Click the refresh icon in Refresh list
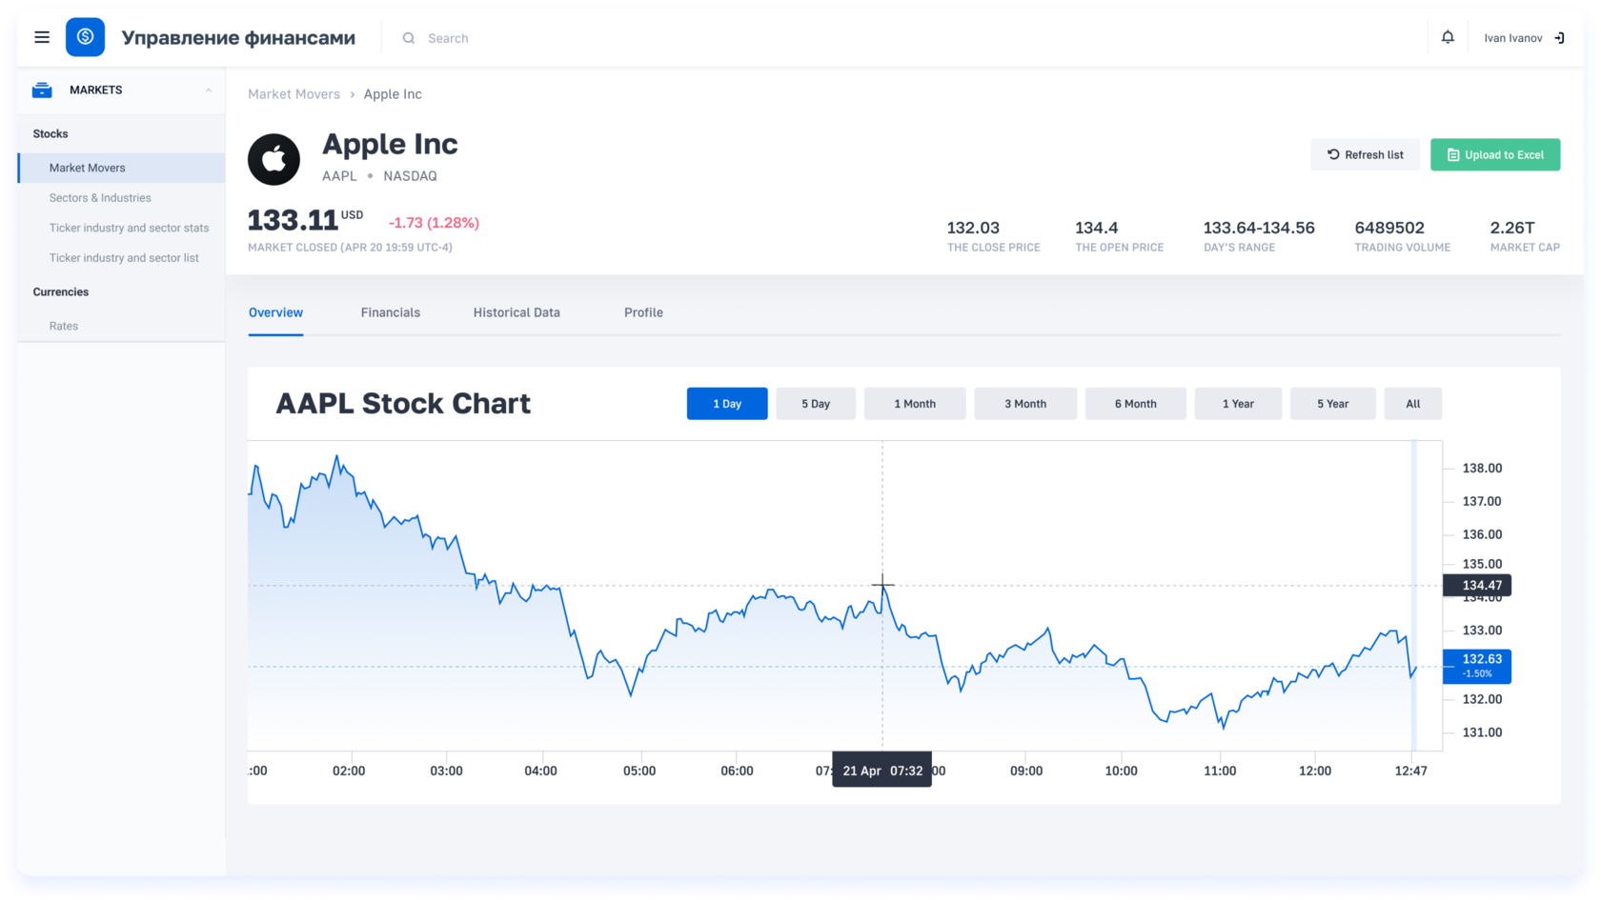This screenshot has height=902, width=1601. (1333, 154)
